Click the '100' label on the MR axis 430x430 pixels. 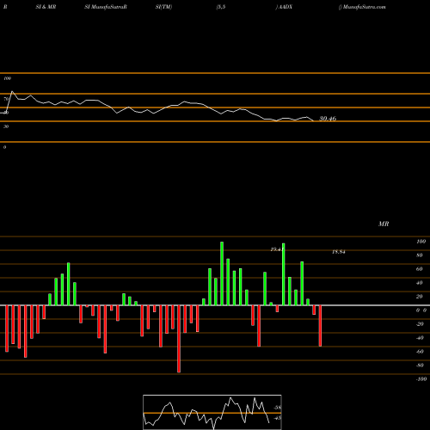pyautogui.click(x=421, y=242)
